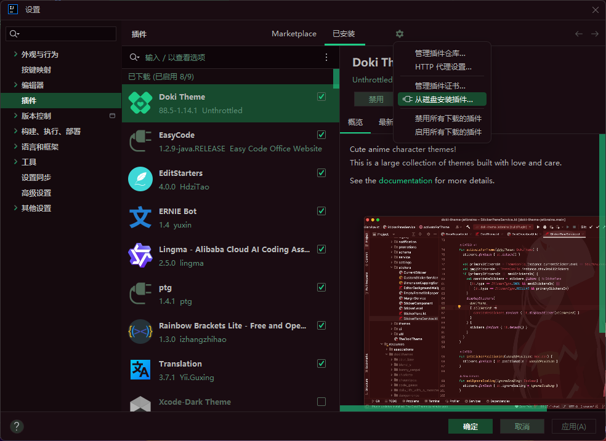Screen dimensions: 606x441
Task: Click the 已下载 (已启用 8/9) header
Action: click(161, 77)
